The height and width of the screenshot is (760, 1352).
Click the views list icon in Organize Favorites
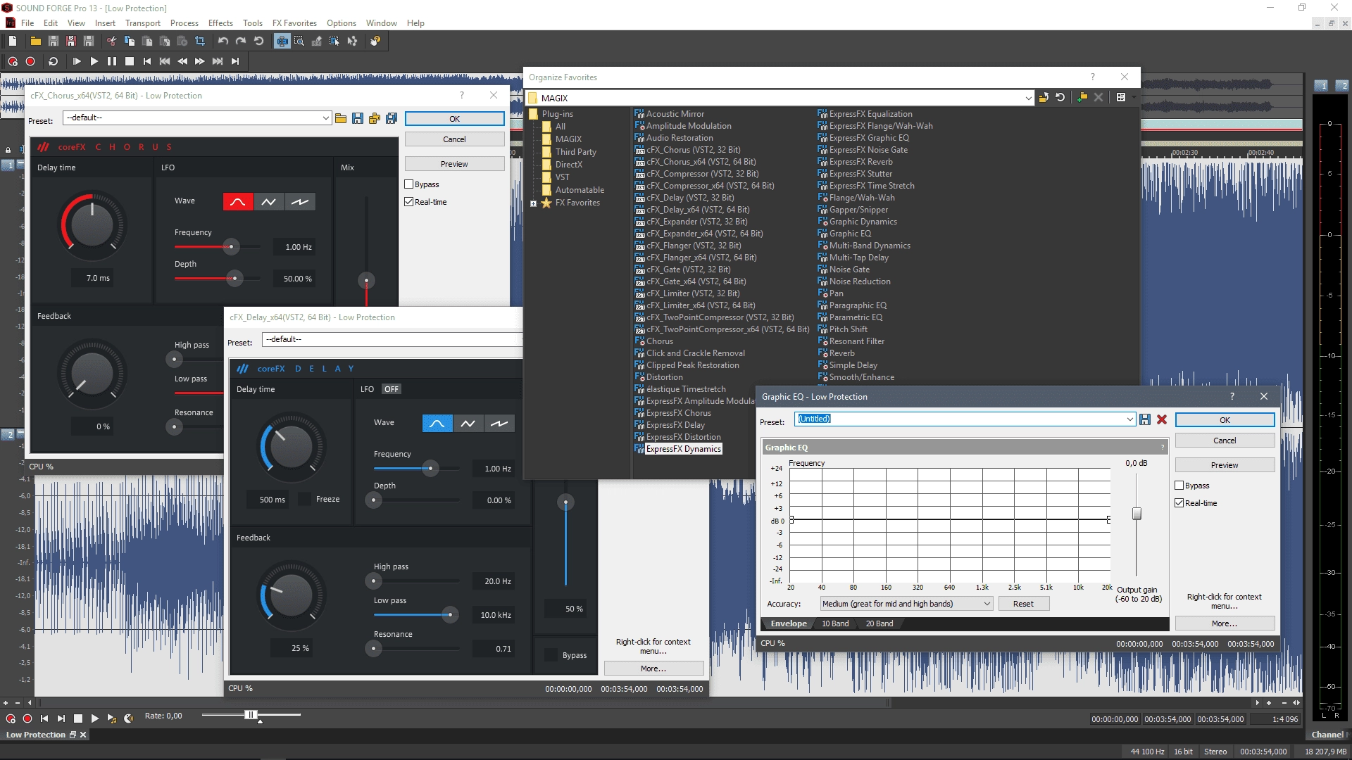[1121, 98]
